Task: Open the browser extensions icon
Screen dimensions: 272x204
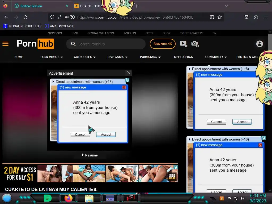Action: 256,17
